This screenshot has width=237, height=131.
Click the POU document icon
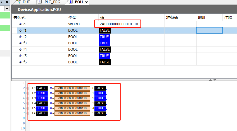[x=71, y=2]
